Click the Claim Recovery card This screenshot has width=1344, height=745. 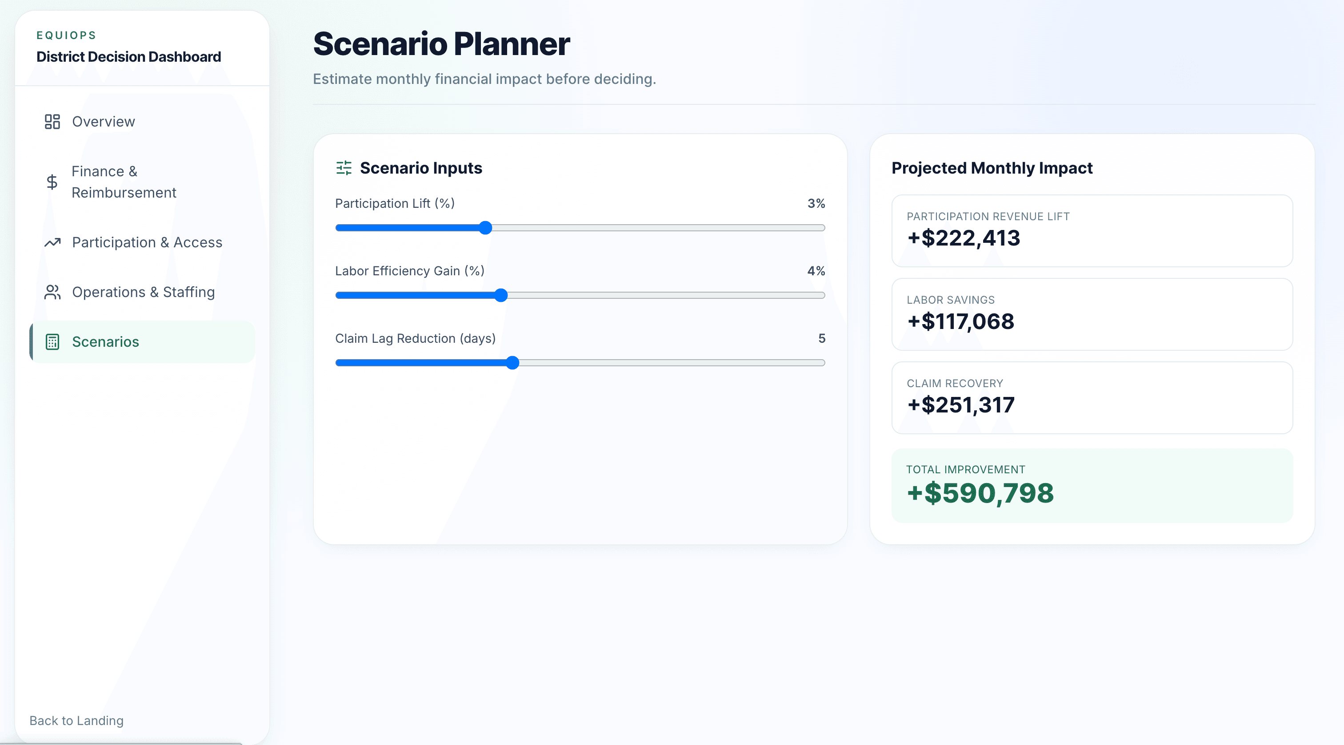point(1092,397)
